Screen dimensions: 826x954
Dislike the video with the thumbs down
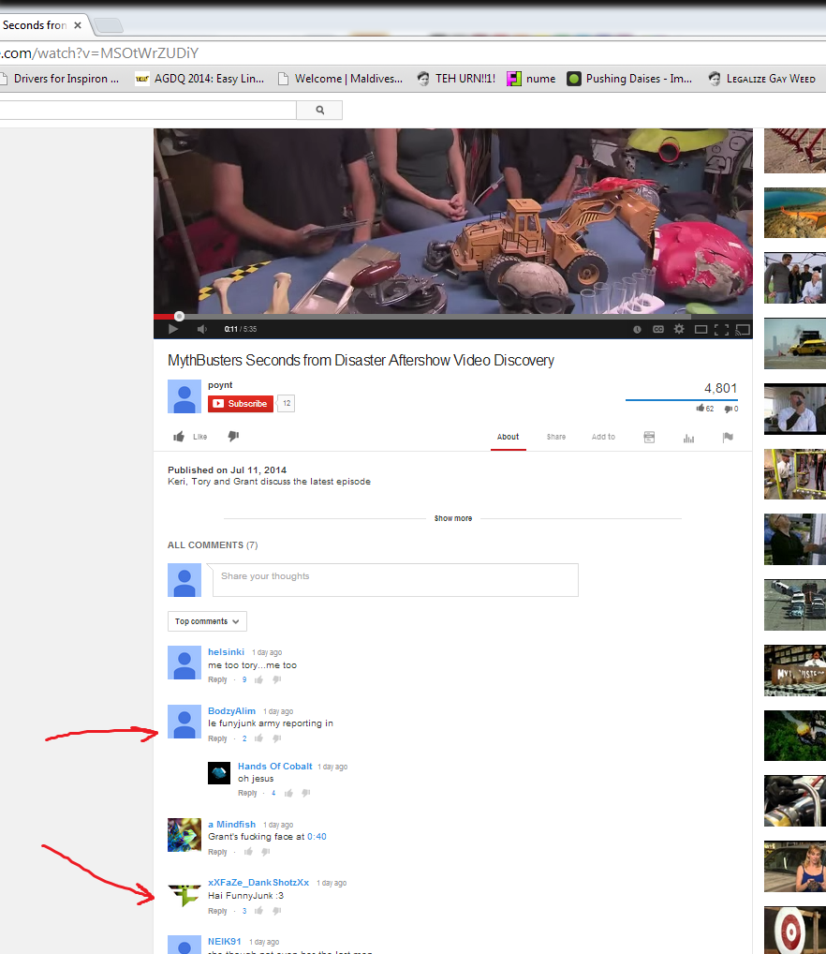coord(233,437)
